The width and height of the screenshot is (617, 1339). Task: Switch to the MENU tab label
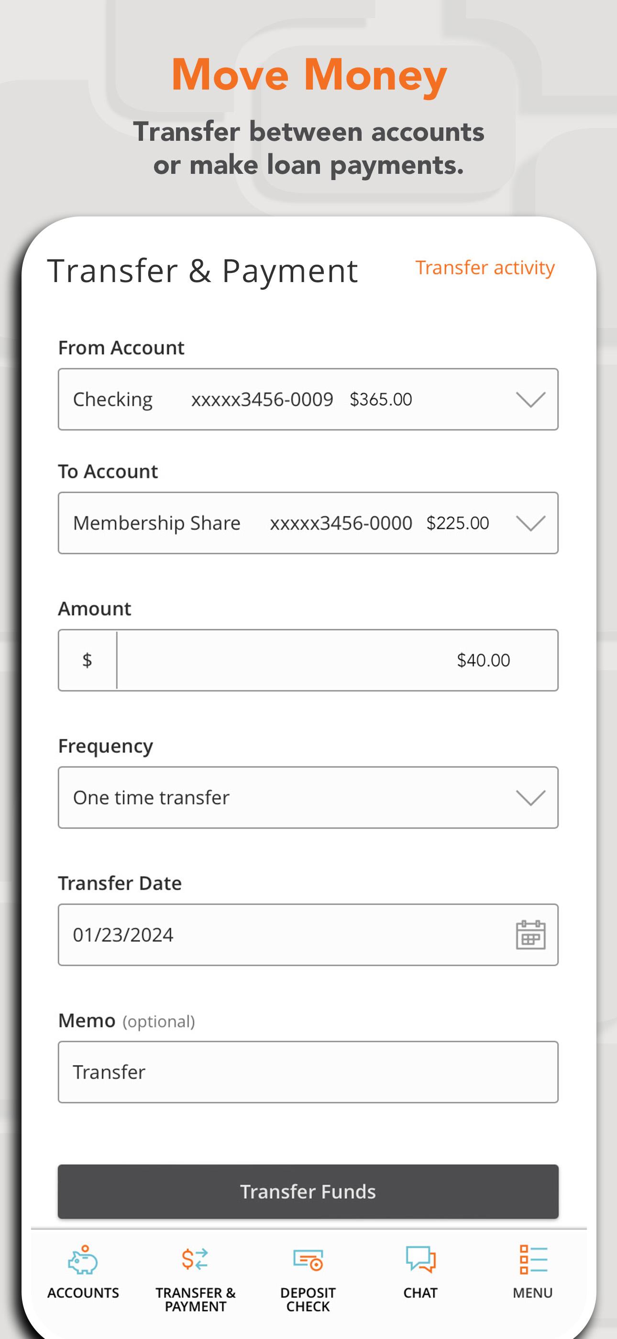click(533, 1293)
